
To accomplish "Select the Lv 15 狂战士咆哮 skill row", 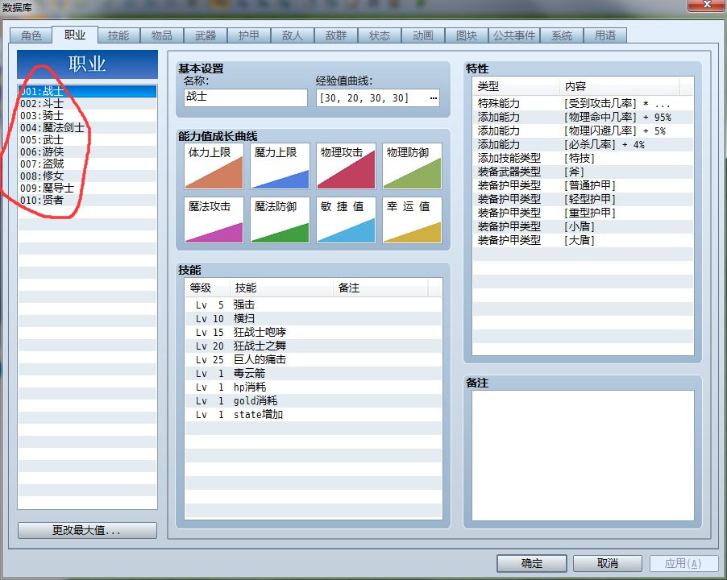I will tap(314, 332).
